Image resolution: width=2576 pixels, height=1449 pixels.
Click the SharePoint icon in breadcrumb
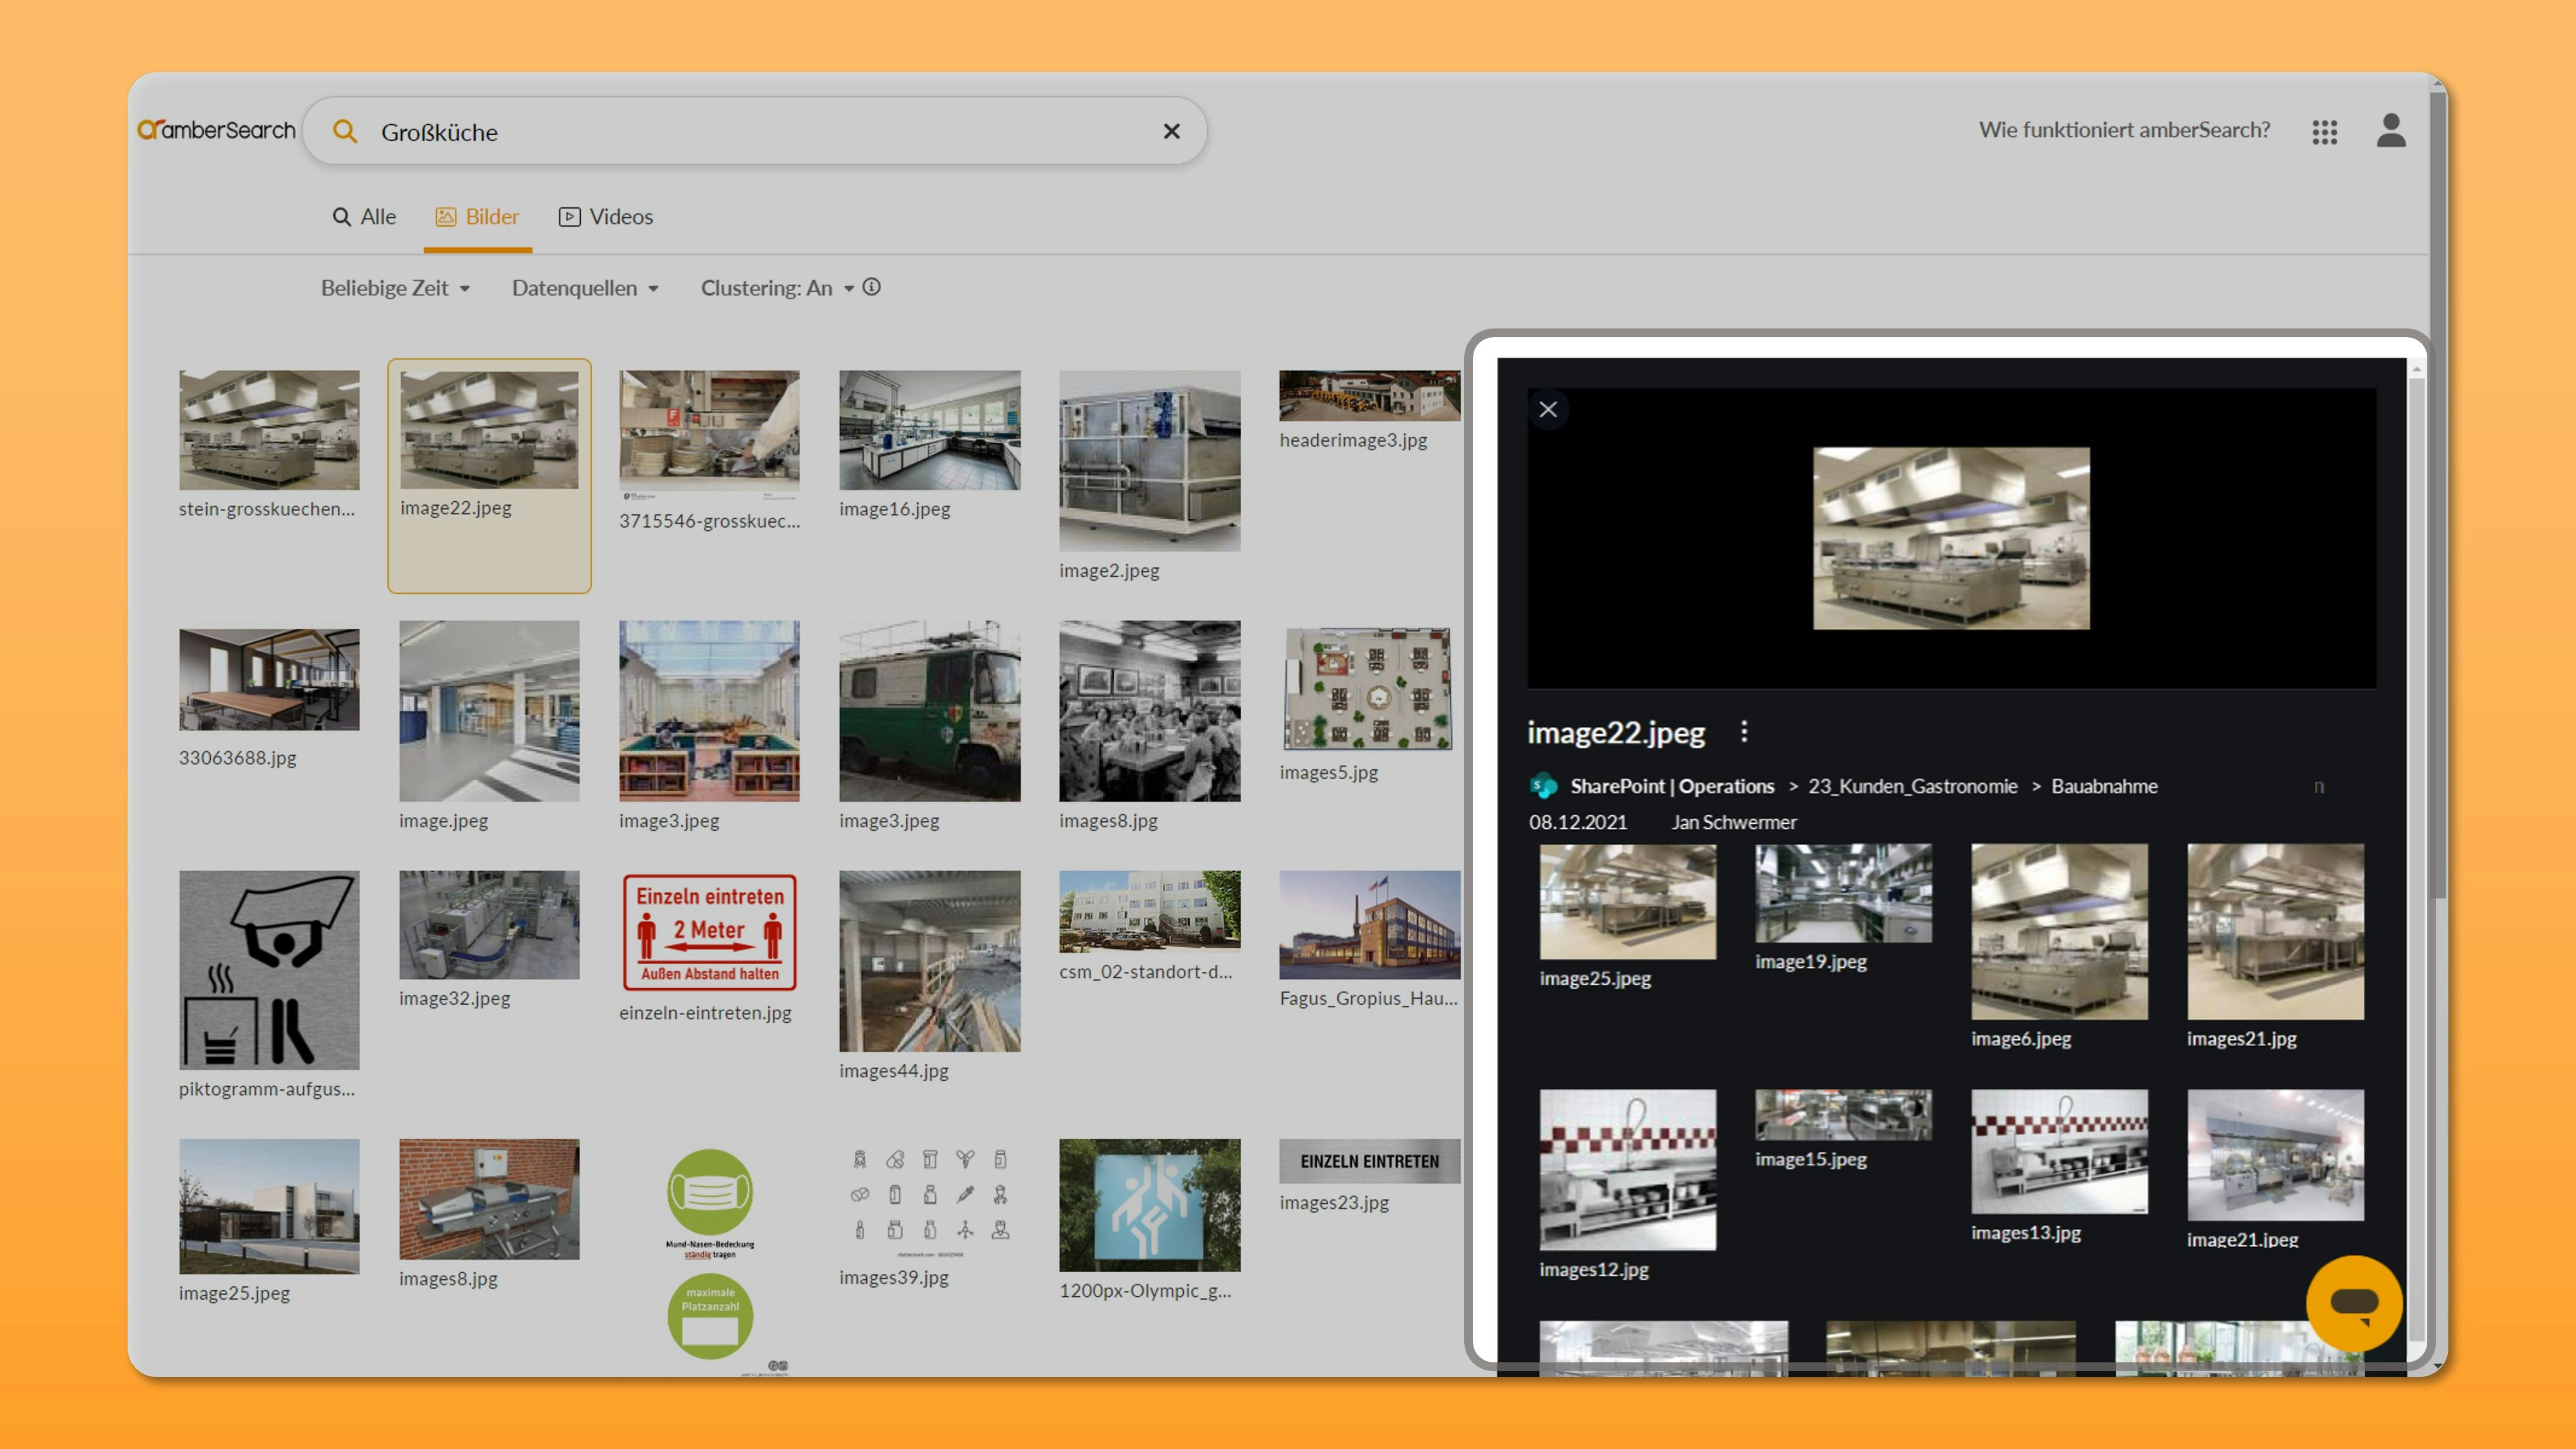click(x=1544, y=786)
